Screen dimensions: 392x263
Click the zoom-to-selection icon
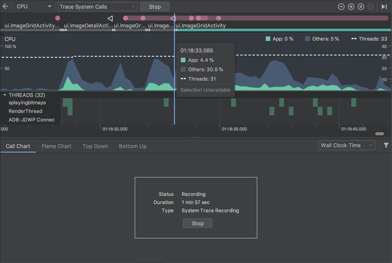371,7
